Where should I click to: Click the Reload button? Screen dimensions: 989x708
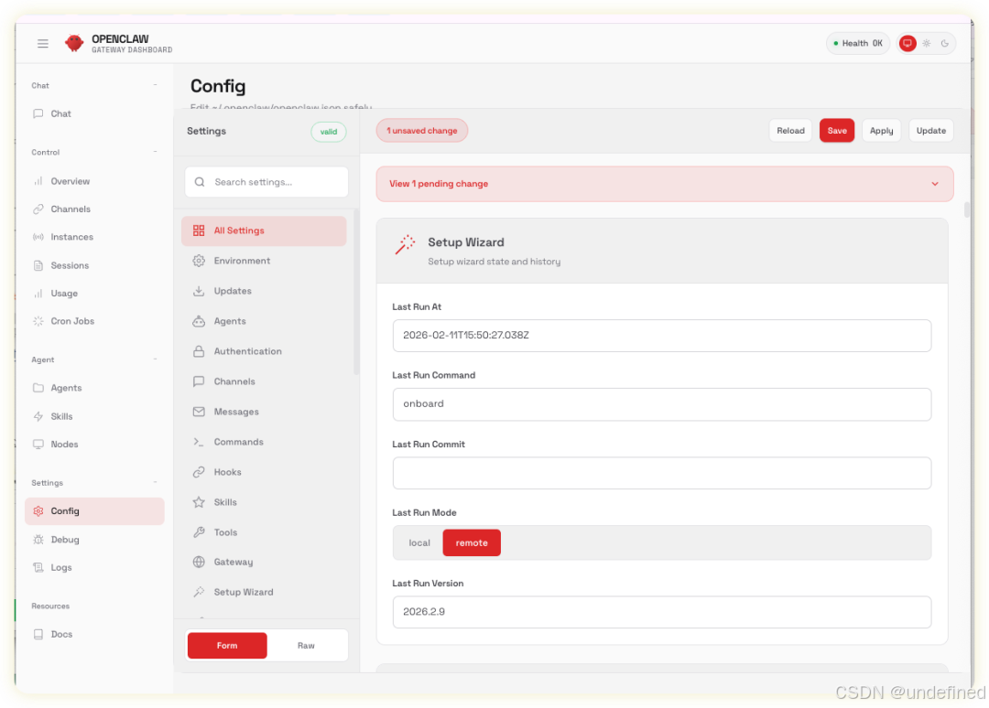click(x=790, y=131)
